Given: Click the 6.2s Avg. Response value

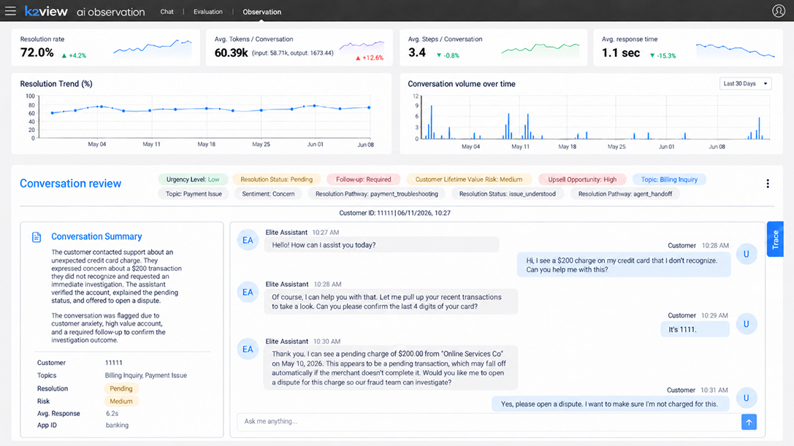Looking at the screenshot, I should click(x=112, y=414).
